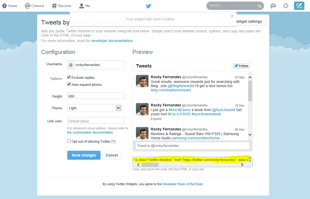
Task: Open the bit.ly/JUOhXD link
Action: (x=179, y=114)
